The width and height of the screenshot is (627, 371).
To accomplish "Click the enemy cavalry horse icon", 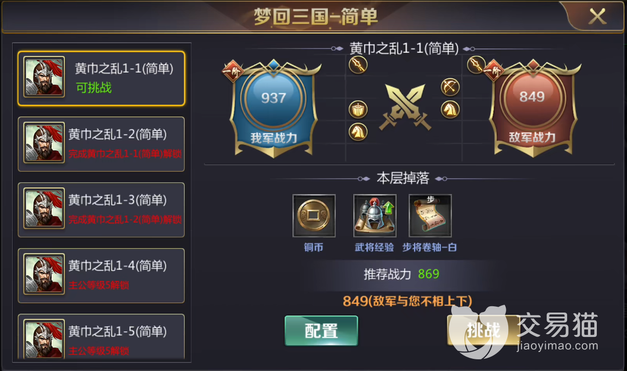I will pos(450,109).
